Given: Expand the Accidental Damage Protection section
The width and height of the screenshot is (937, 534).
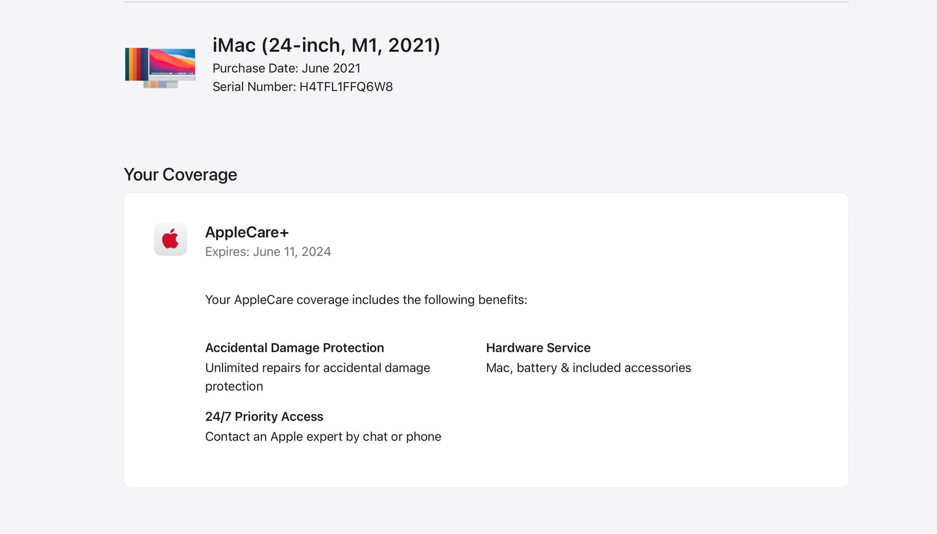Looking at the screenshot, I should pos(294,347).
